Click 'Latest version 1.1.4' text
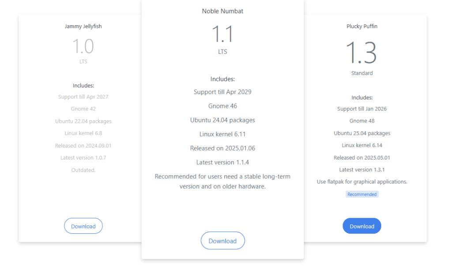The height and width of the screenshot is (266, 452). [222, 163]
